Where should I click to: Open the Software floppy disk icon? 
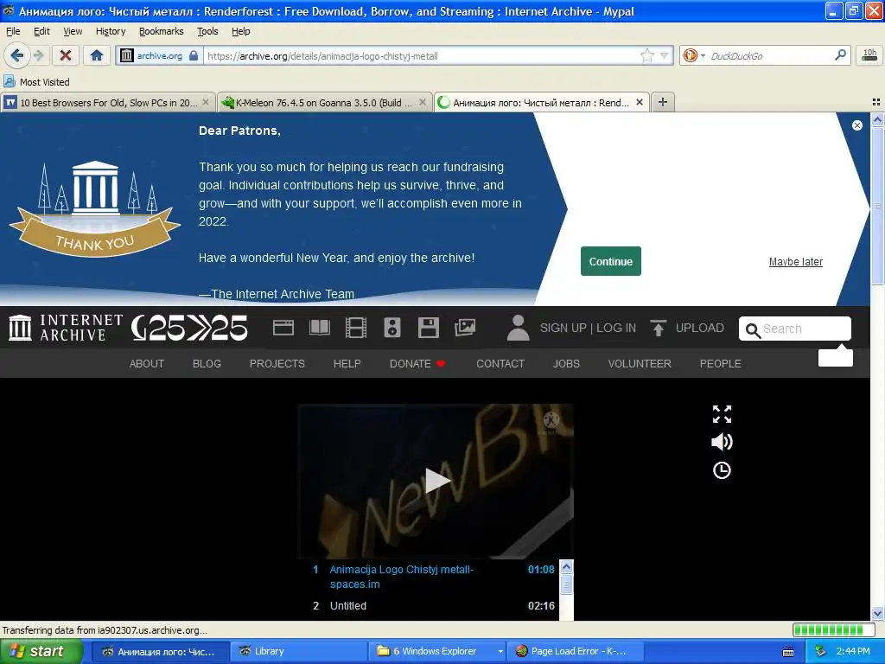coord(428,328)
